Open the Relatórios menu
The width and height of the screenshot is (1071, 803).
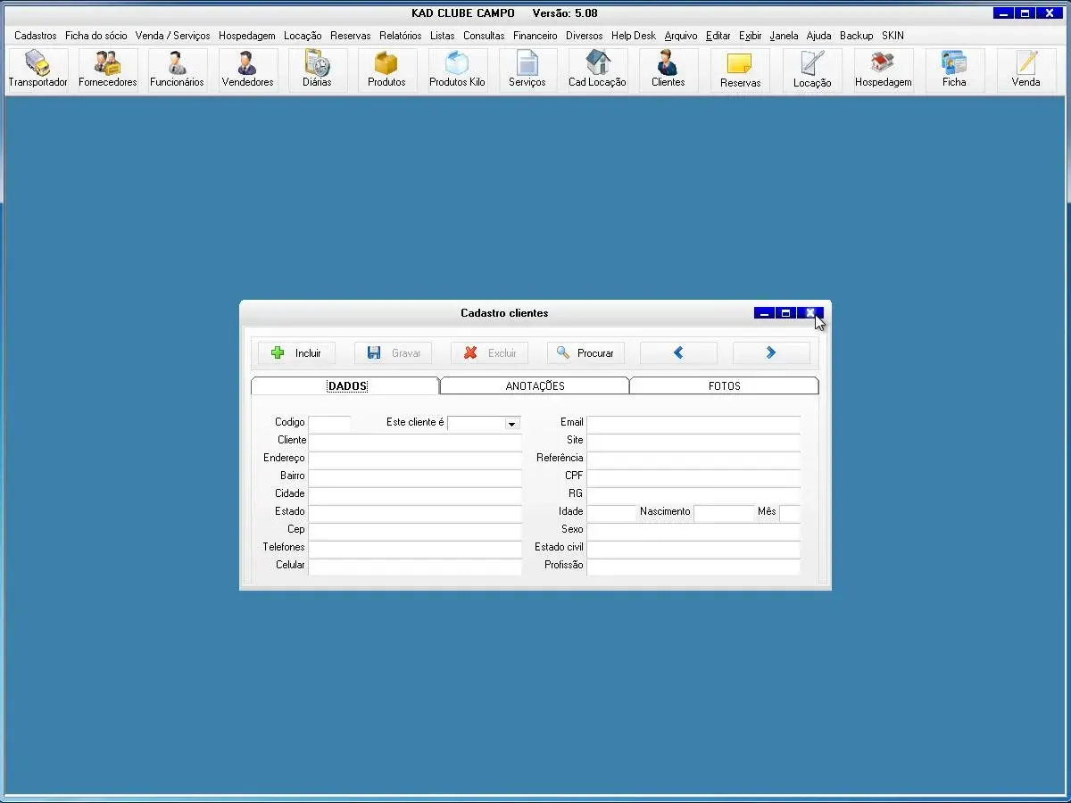coord(400,36)
